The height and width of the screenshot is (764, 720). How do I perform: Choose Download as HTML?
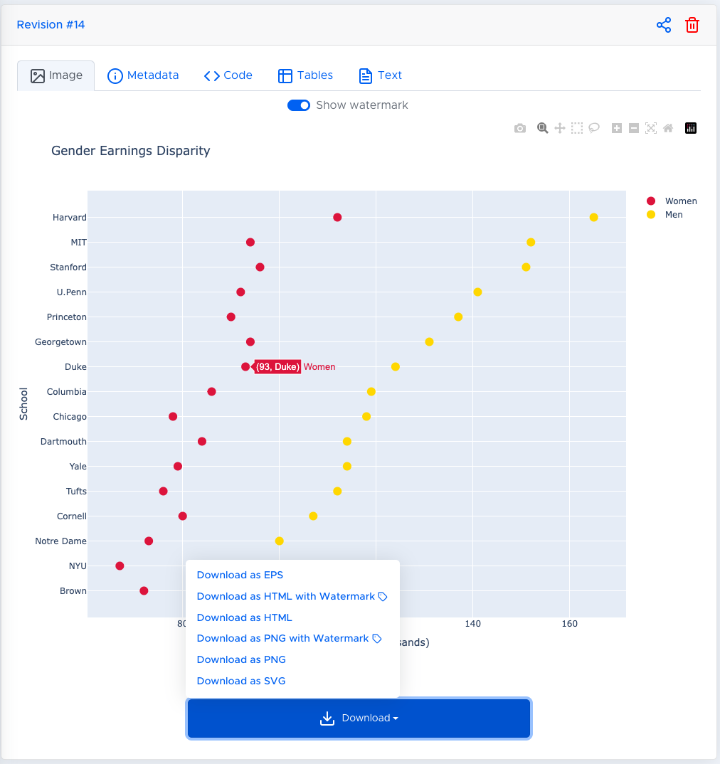click(245, 617)
